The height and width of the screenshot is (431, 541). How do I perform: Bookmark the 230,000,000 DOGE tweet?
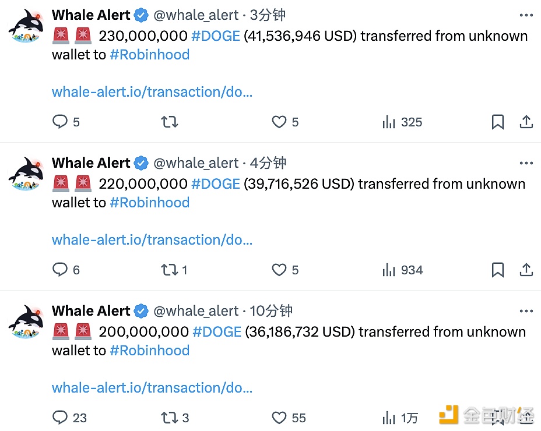[x=497, y=122]
